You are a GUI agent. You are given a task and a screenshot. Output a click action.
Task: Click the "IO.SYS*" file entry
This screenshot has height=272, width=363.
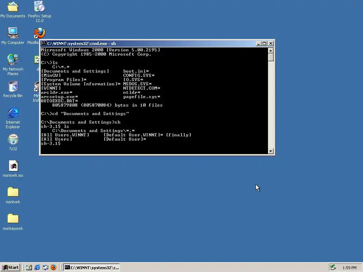133,80
